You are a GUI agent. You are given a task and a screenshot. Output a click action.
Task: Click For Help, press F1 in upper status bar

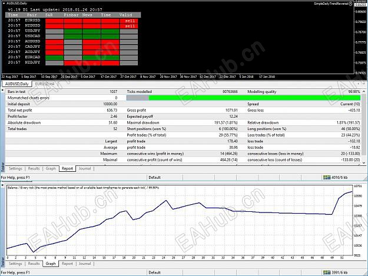pos(15,178)
